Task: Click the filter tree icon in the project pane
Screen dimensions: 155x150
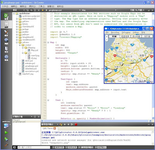Action: [28, 10]
